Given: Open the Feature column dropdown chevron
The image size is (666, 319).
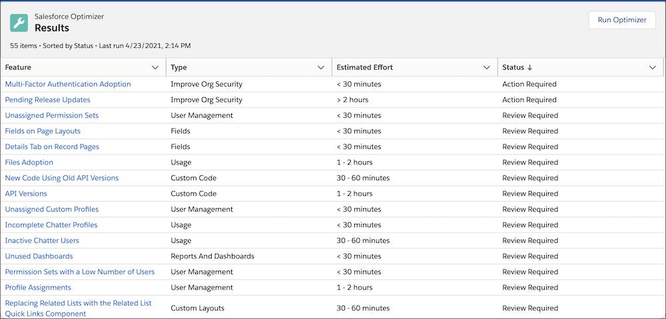Looking at the screenshot, I should (155, 67).
